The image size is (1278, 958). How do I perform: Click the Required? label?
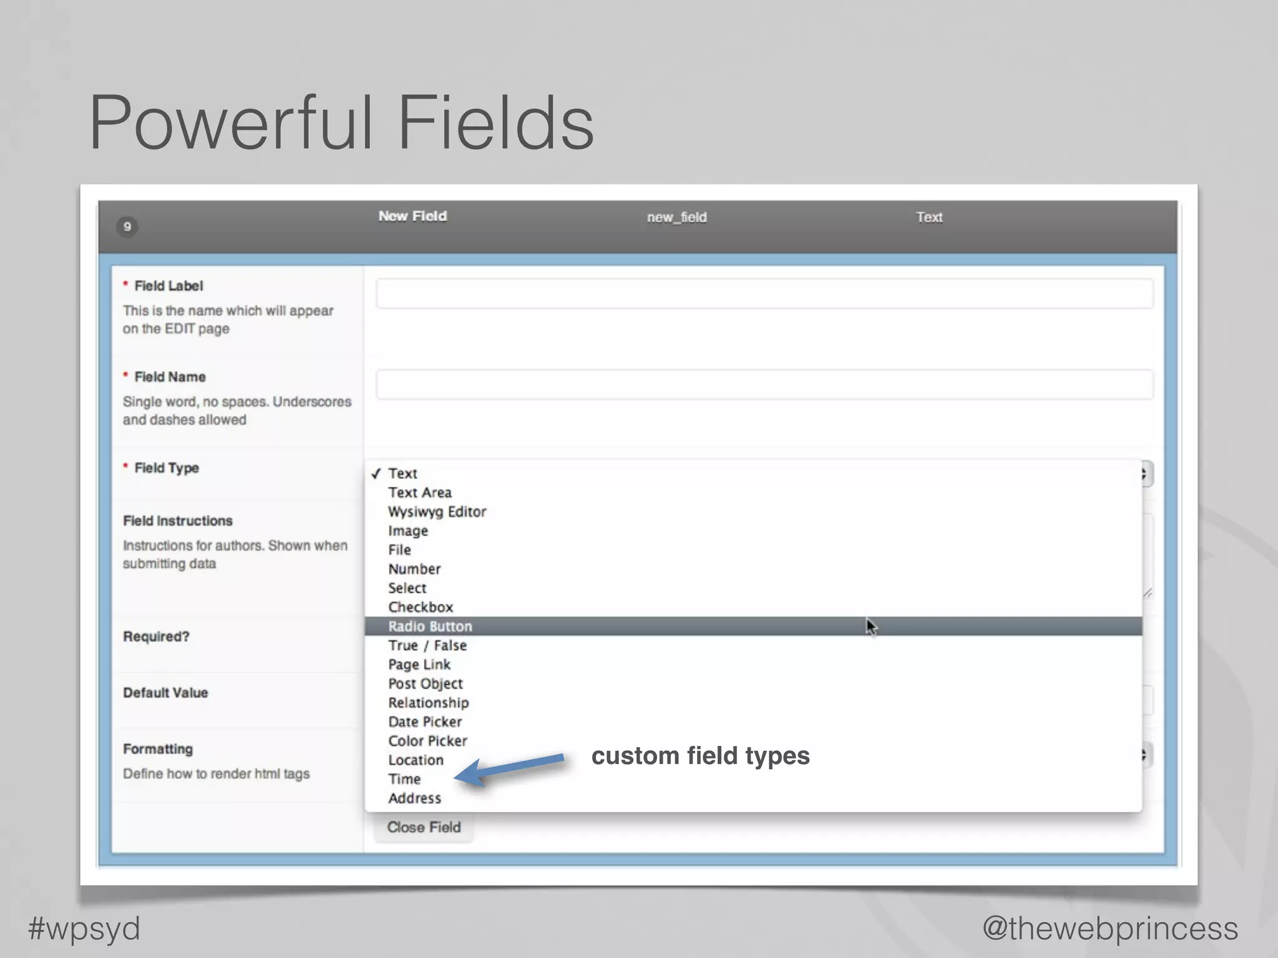point(156,637)
